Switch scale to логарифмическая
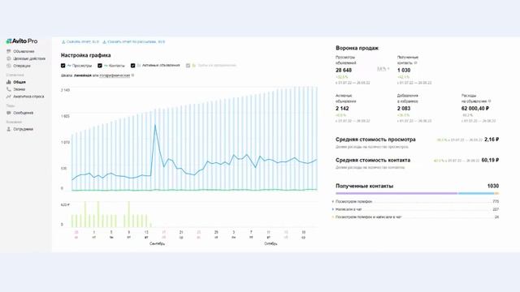 pyautogui.click(x=115, y=75)
